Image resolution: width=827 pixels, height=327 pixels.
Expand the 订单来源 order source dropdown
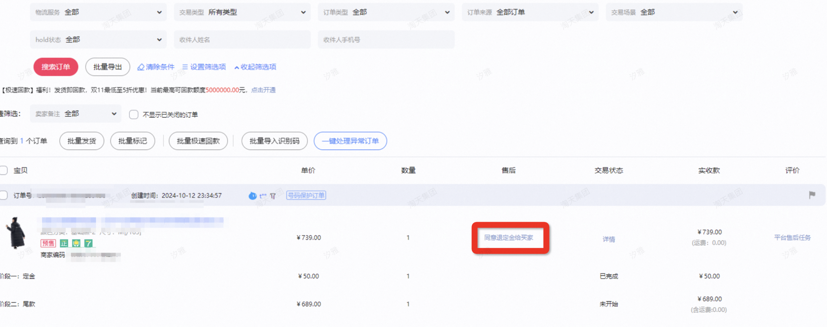pyautogui.click(x=530, y=12)
